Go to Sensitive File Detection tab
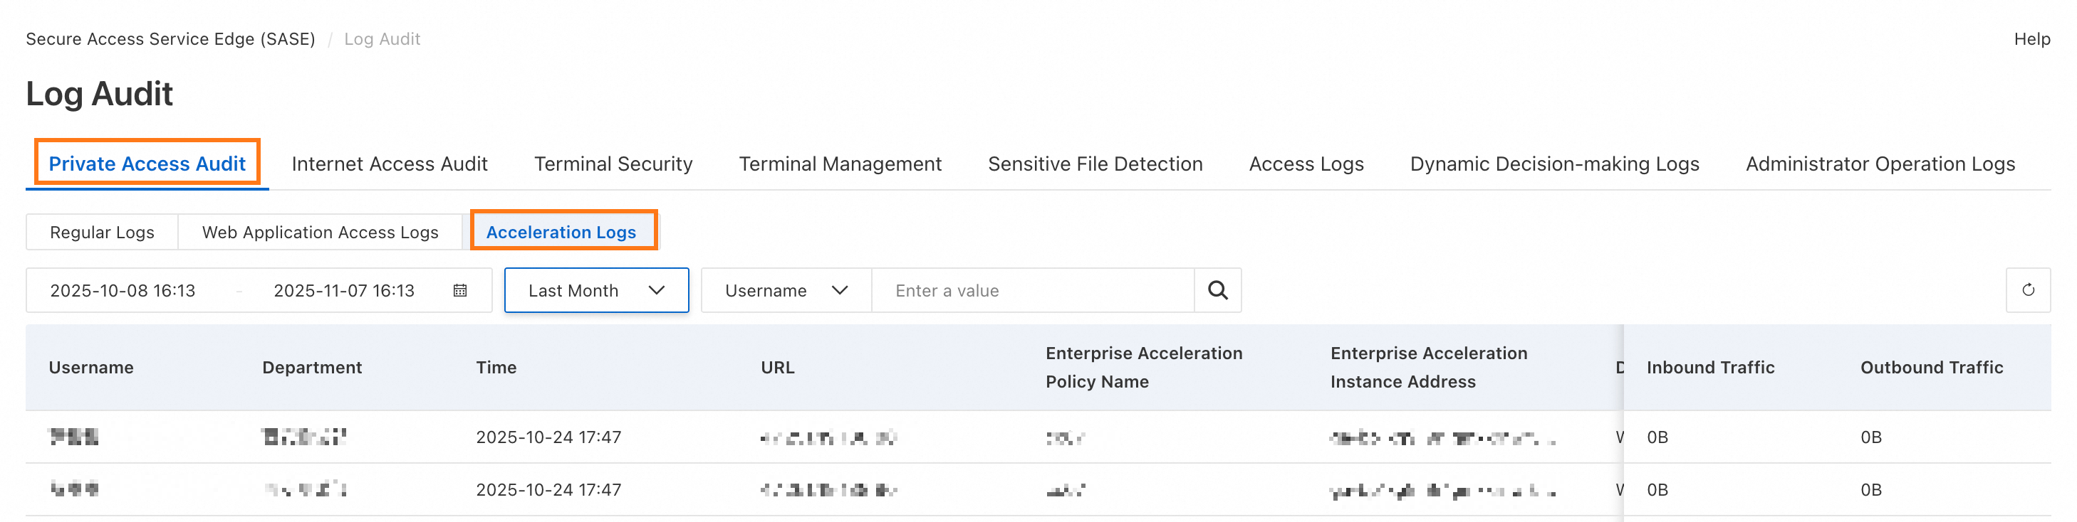2077x522 pixels. click(1094, 164)
